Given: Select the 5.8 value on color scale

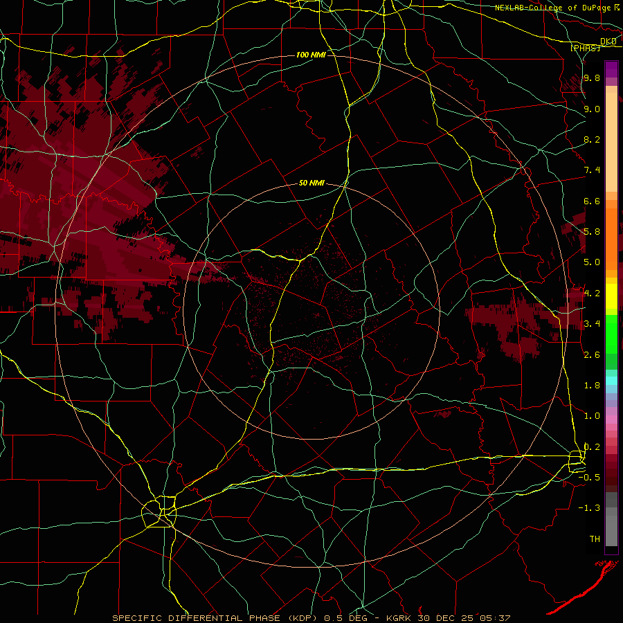Looking at the screenshot, I should [592, 232].
